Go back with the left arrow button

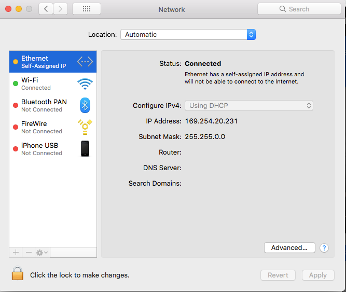tap(46, 9)
